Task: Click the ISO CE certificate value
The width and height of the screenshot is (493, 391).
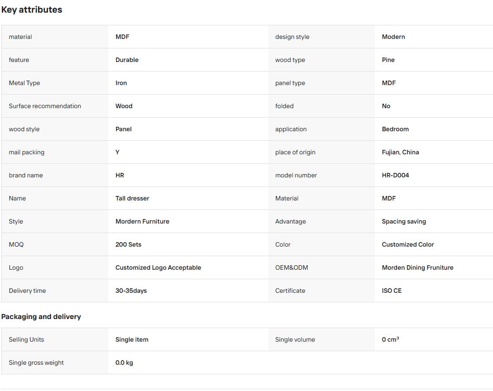Action: (x=392, y=291)
